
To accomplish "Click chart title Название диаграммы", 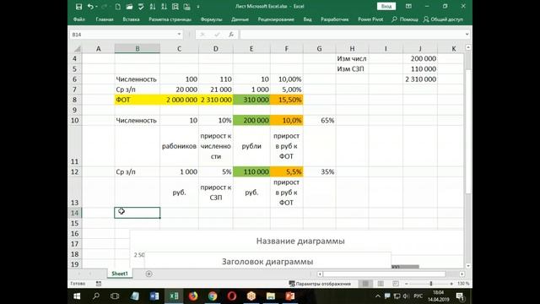I will pyautogui.click(x=300, y=241).
